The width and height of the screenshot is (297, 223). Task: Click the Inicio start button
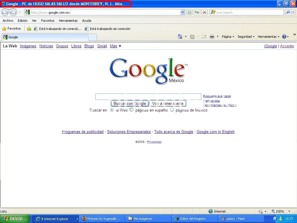click(15, 219)
